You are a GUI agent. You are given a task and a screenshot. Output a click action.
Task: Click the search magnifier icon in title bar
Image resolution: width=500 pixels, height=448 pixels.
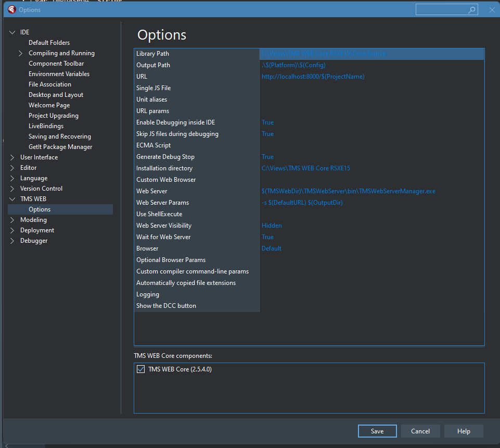pyautogui.click(x=471, y=10)
